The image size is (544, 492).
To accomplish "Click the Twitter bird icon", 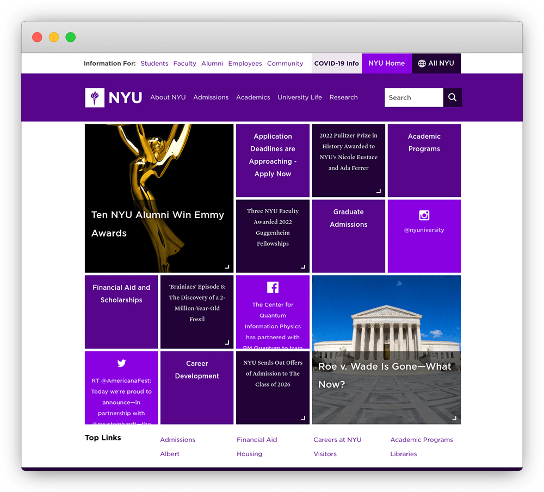I will tap(121, 363).
